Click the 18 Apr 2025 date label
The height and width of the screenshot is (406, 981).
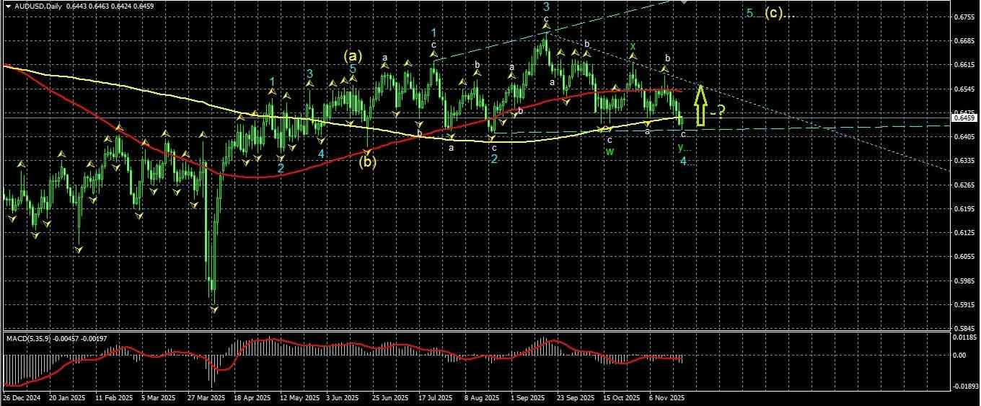coord(252,397)
